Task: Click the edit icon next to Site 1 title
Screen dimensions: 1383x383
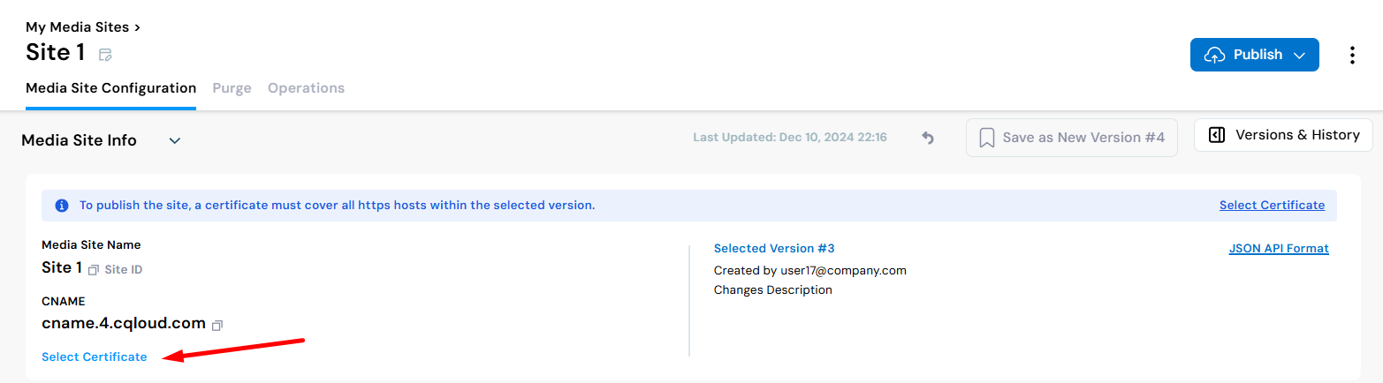Action: coord(105,55)
